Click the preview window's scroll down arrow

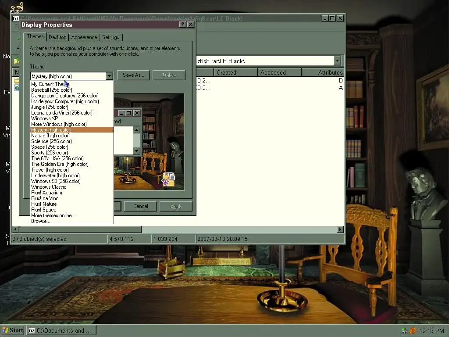(137, 151)
